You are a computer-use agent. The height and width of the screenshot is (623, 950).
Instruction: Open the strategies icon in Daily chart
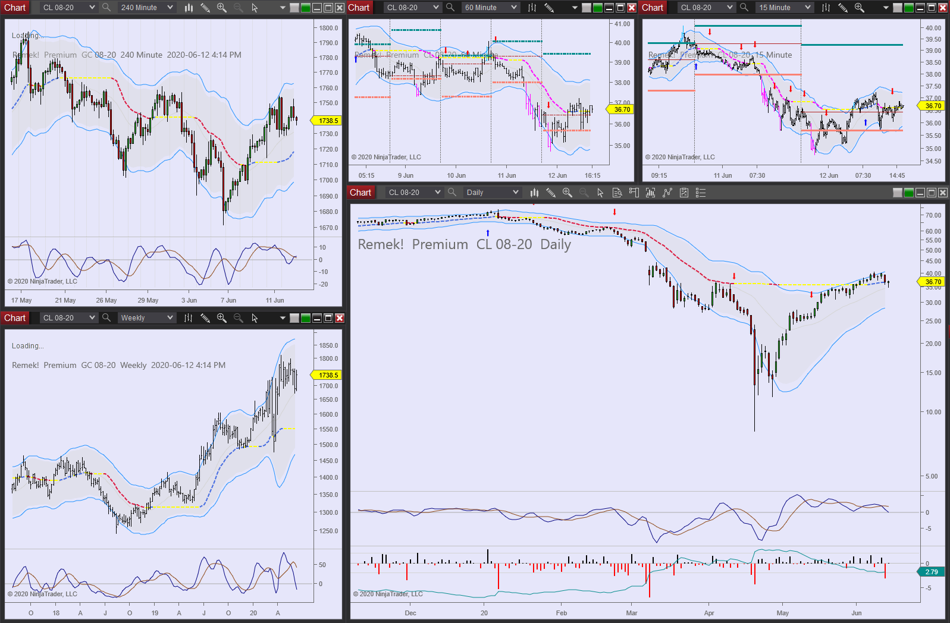684,193
